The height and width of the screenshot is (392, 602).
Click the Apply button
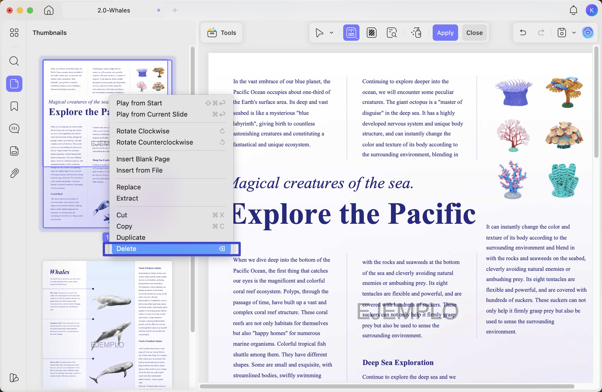(445, 33)
